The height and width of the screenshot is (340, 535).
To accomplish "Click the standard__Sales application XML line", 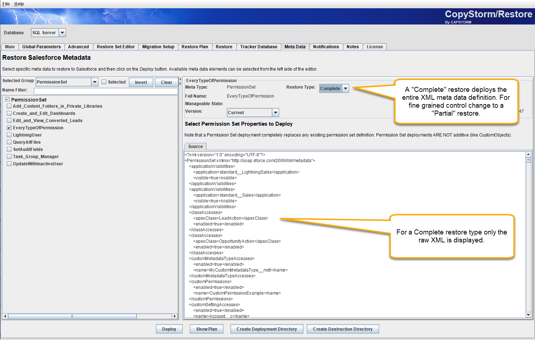I will [x=237, y=195].
